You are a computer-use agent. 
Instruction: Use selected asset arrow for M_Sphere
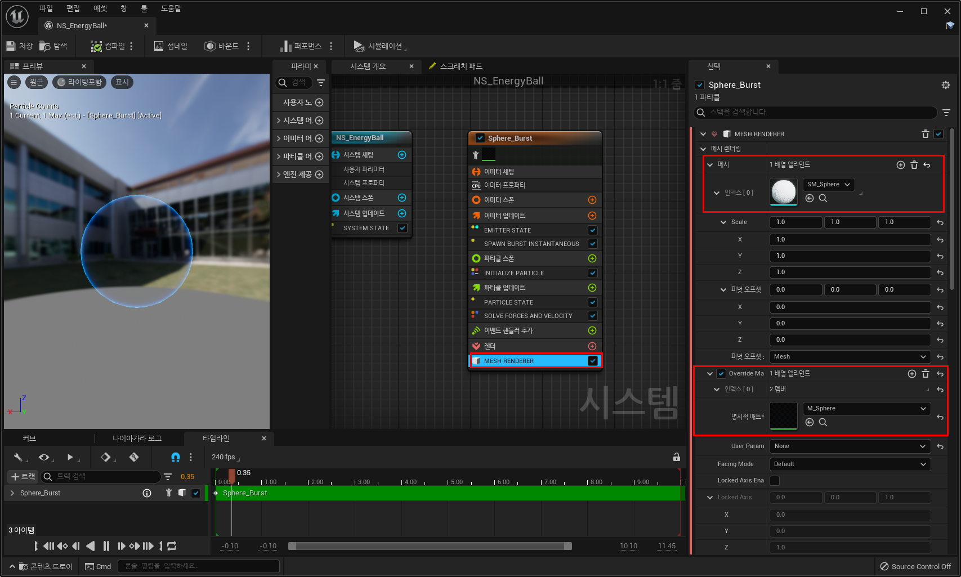810,422
